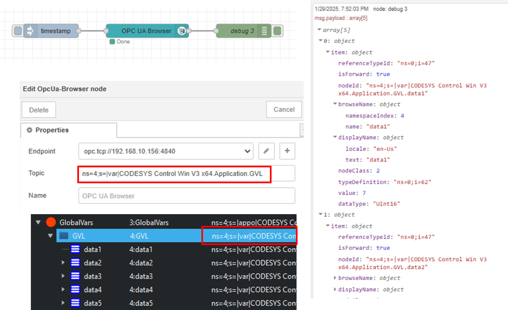The height and width of the screenshot is (310, 508).
Task: Click the data4 variable icon
Action: [75, 289]
